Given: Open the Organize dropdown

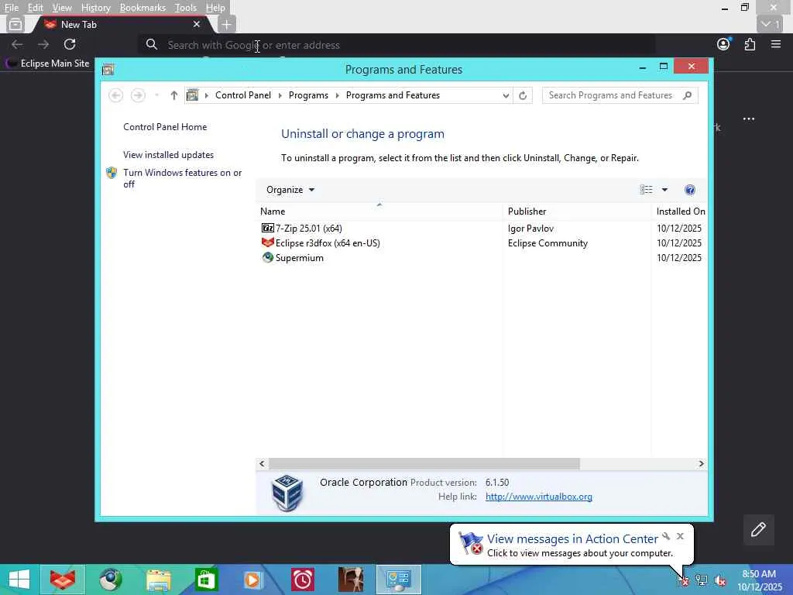Looking at the screenshot, I should coord(290,190).
